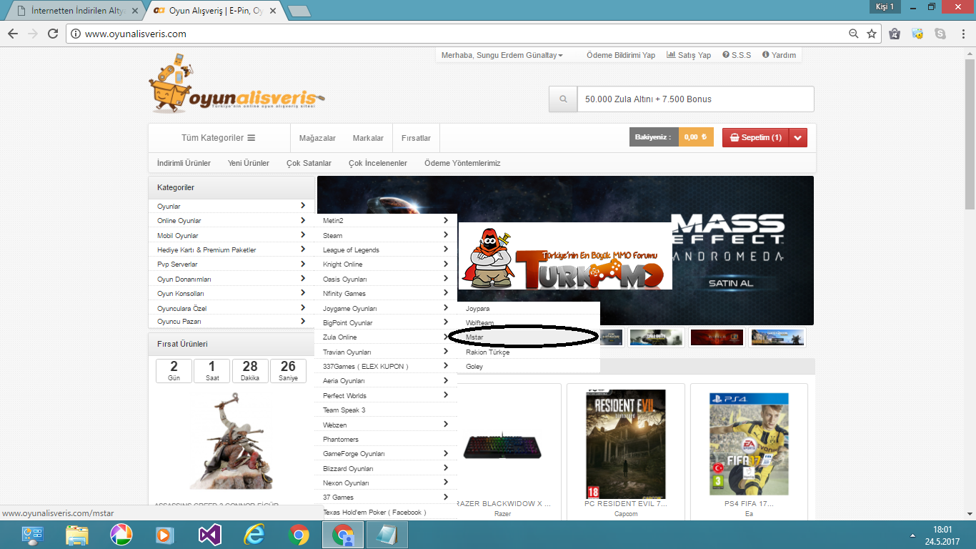
Task: Bookmark this page with the star
Action: point(872,34)
